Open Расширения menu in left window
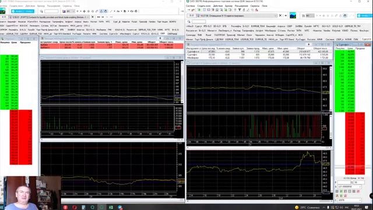Screen dimensions: 373x210 [54, 6]
